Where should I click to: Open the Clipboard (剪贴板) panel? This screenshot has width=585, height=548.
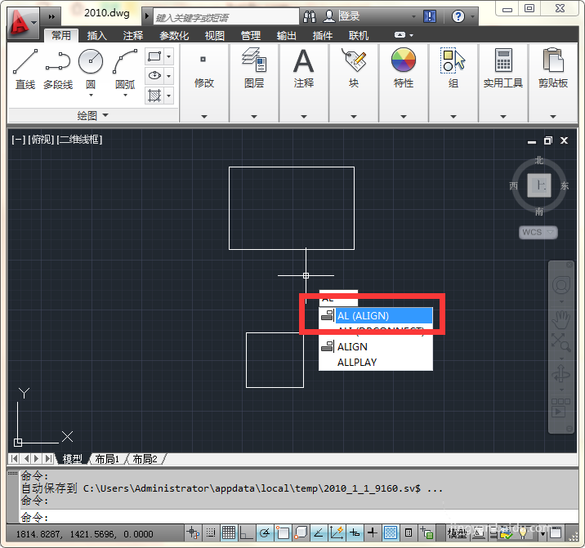[553, 60]
